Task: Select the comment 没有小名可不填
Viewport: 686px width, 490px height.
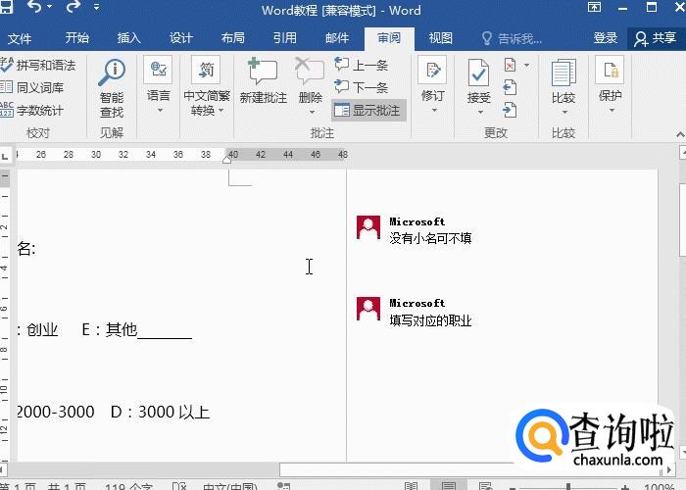Action: point(430,238)
